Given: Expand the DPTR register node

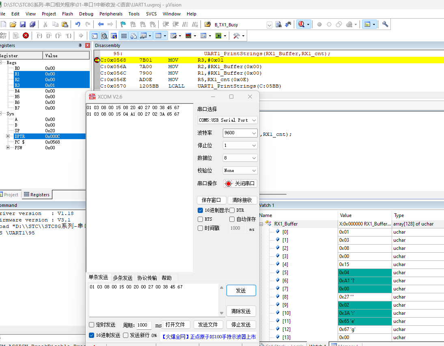Looking at the screenshot, I should [x=8, y=136].
